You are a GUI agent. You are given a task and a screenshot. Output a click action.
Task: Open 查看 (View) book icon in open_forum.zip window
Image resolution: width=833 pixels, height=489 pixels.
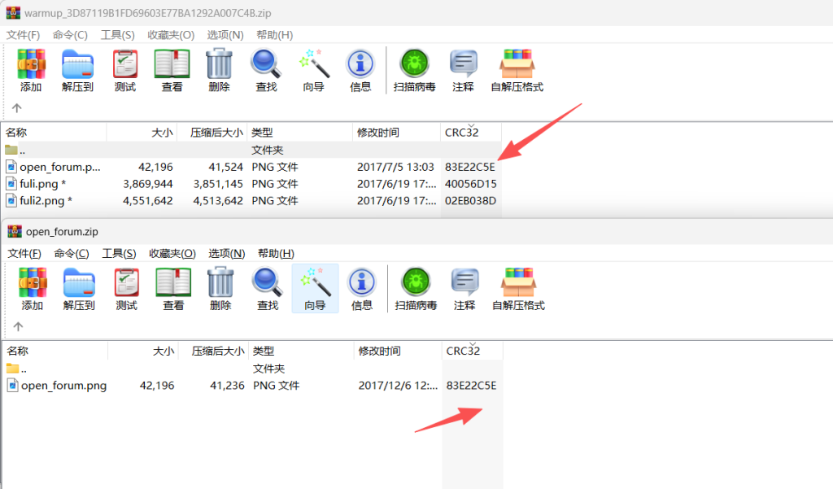pos(173,289)
